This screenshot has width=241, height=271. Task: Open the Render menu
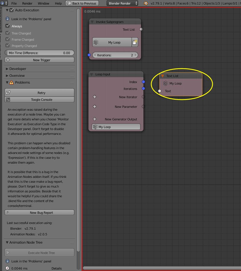[x=27, y=3]
